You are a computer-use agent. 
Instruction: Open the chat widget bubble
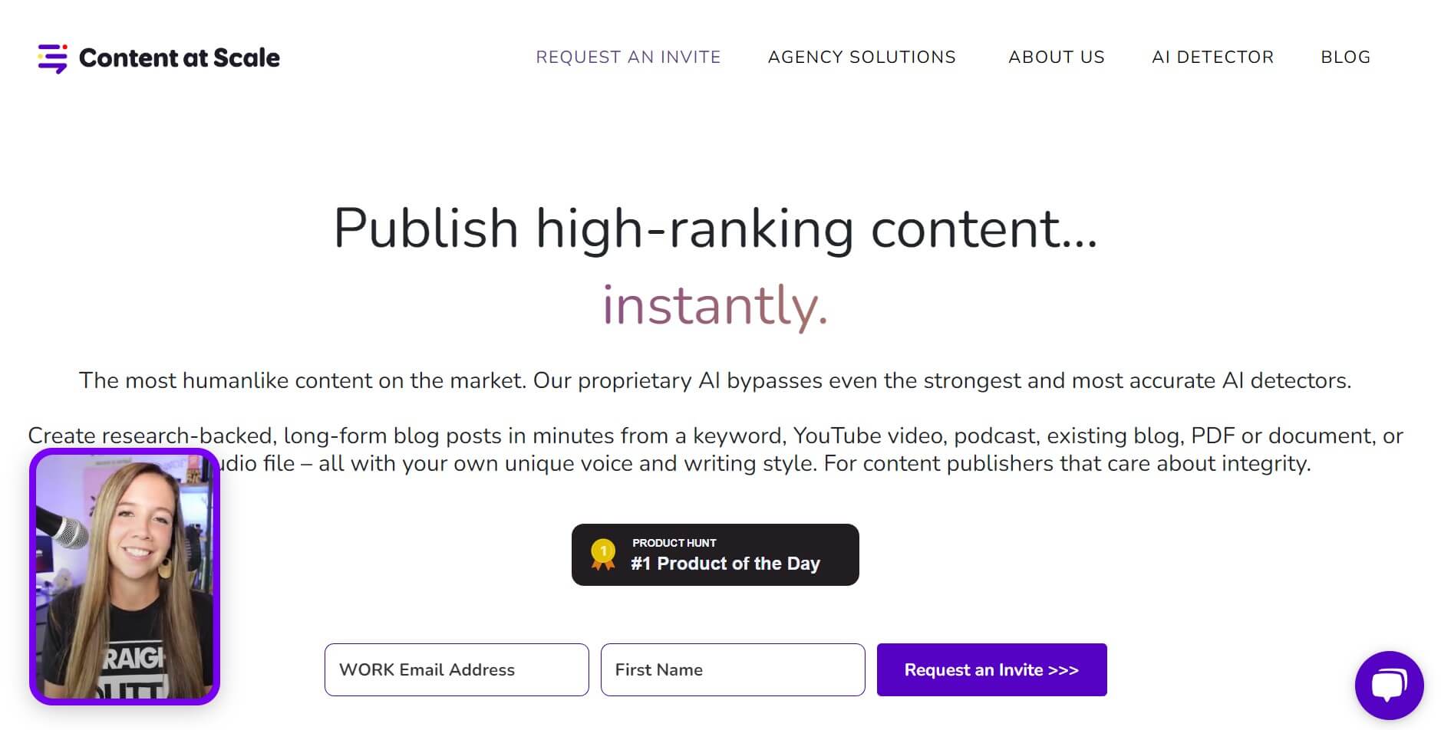click(1389, 686)
